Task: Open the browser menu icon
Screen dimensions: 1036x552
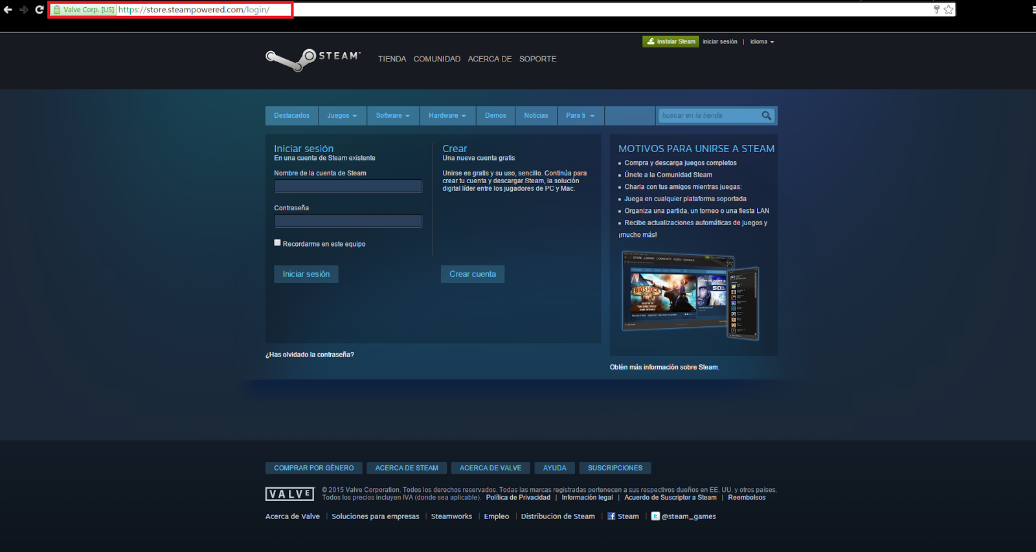Action: point(1033,10)
